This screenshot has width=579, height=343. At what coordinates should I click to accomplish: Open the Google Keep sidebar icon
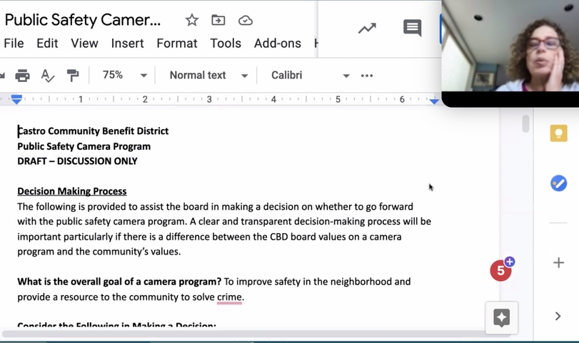559,133
